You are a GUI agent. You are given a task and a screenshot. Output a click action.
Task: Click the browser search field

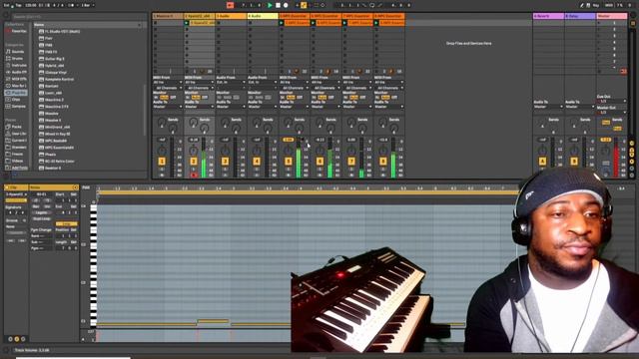coord(80,17)
